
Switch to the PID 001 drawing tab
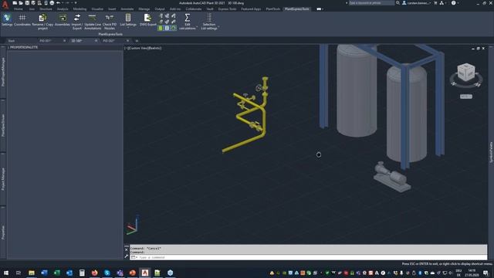pyautogui.click(x=46, y=41)
